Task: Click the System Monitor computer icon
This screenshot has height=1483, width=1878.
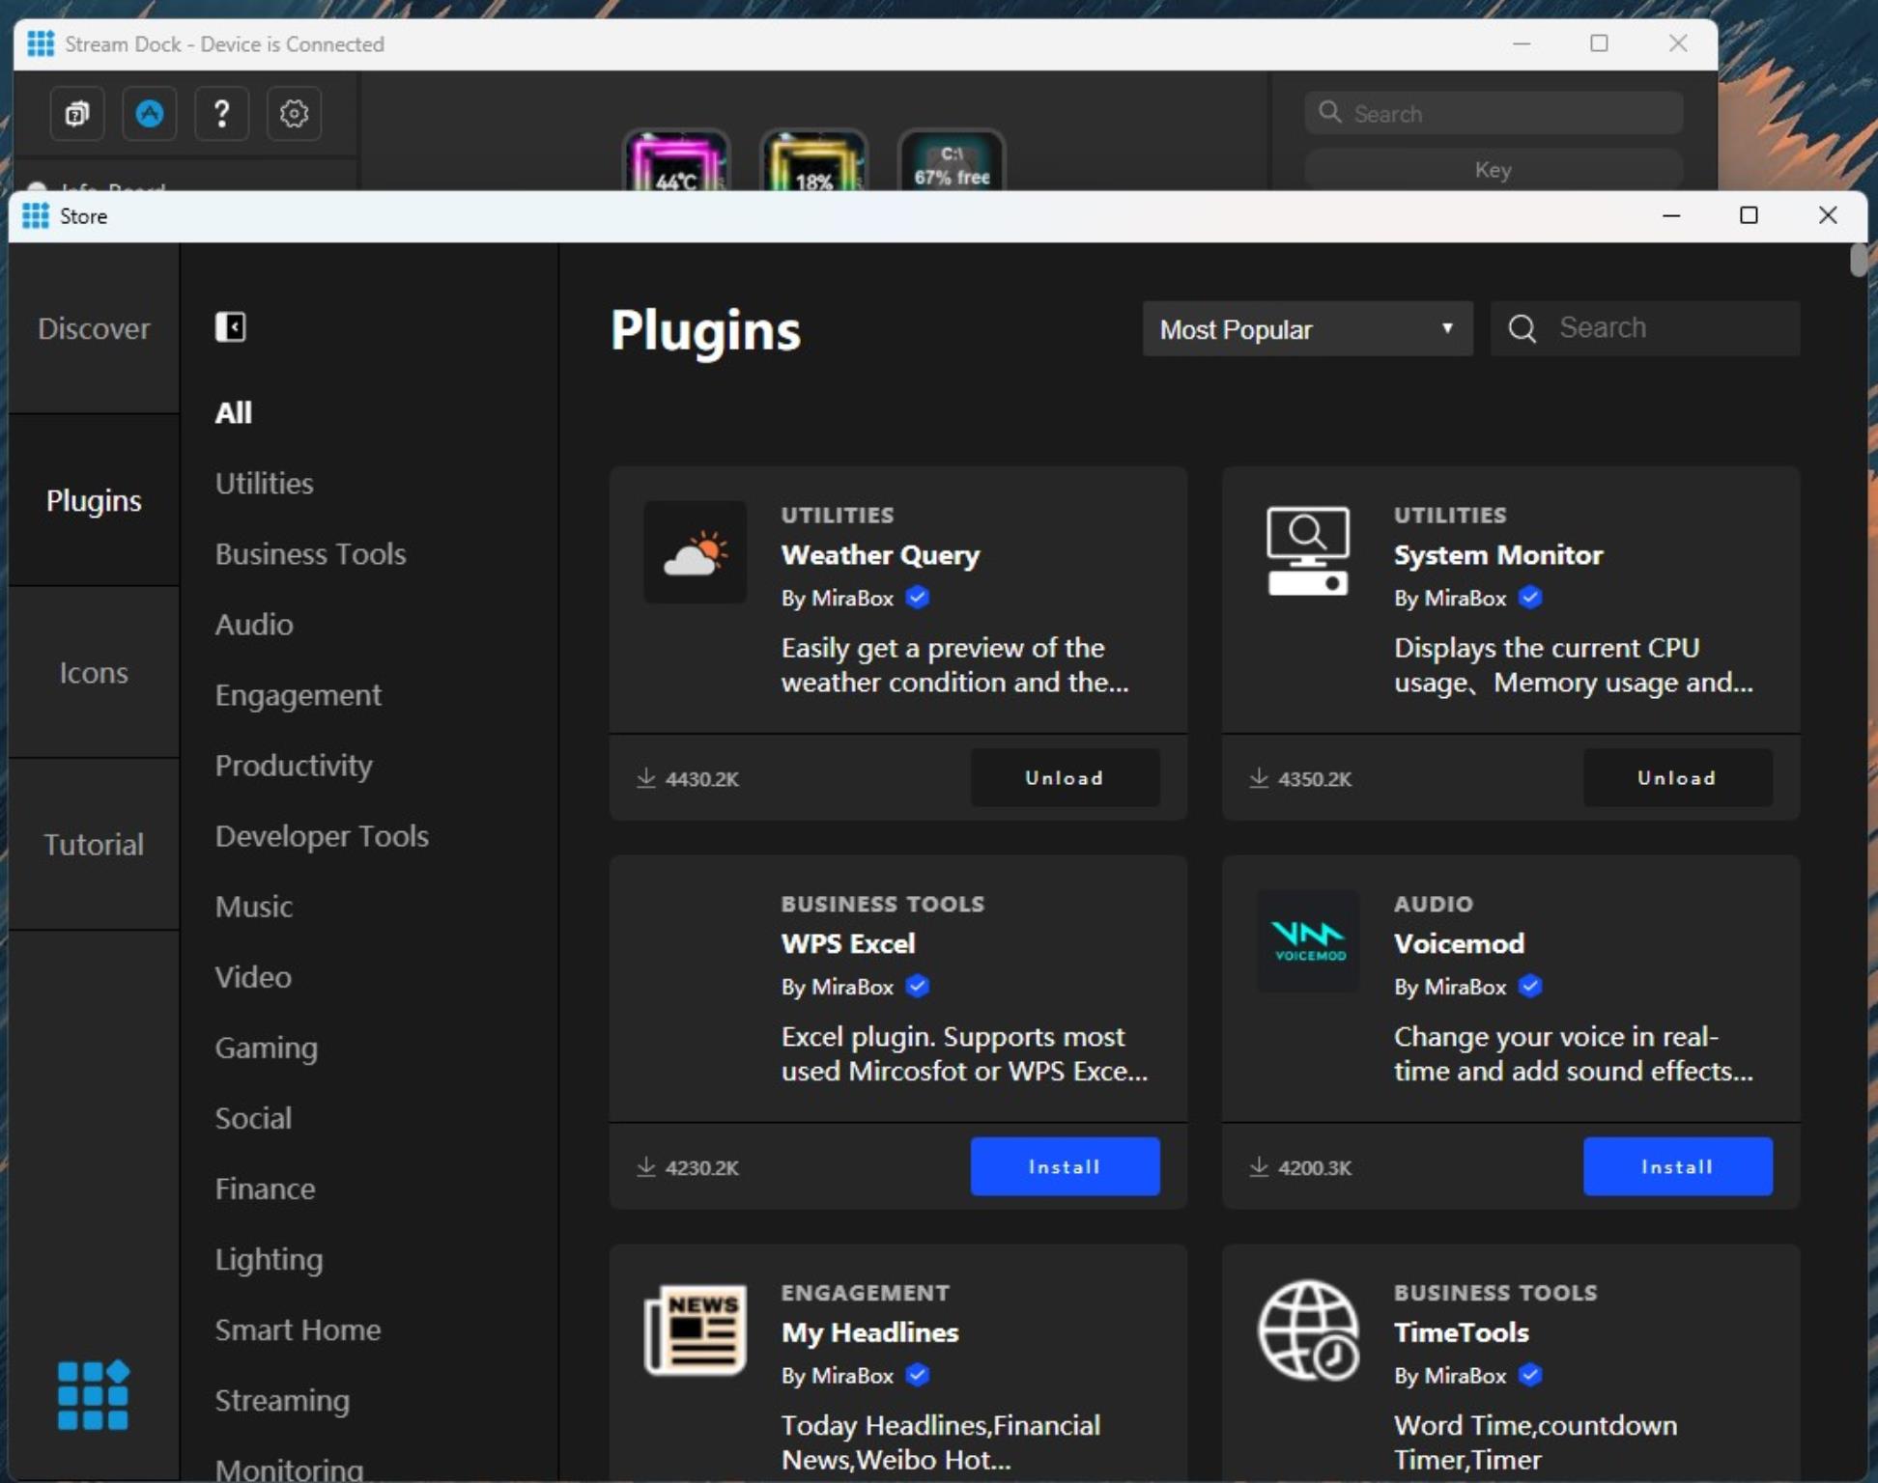Action: pos(1307,551)
